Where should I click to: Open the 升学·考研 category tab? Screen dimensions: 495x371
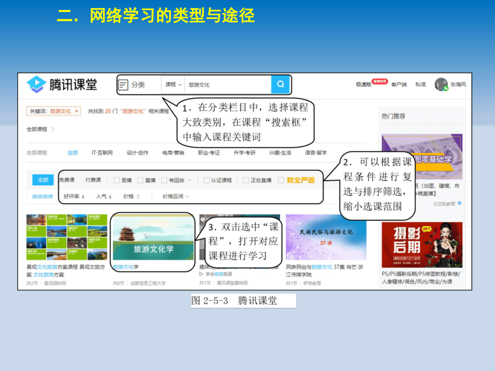coord(245,152)
